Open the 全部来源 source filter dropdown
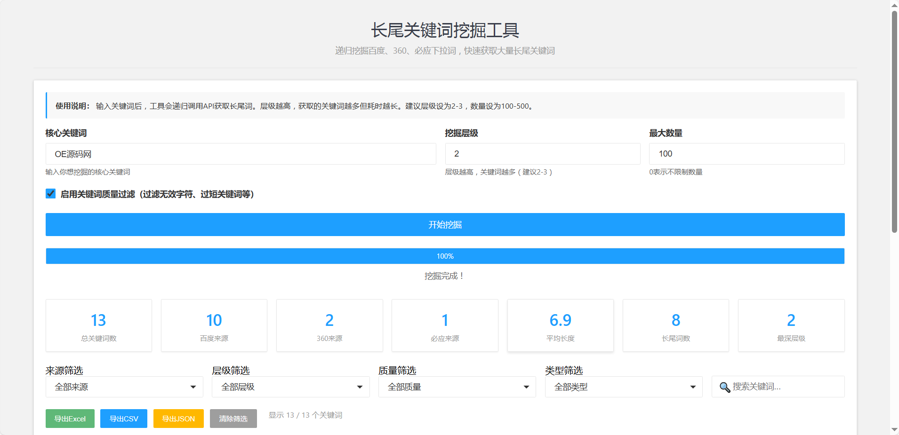 point(124,387)
